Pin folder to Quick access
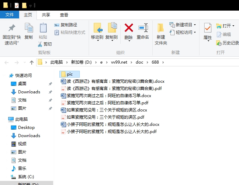Screen dimensions: 239x185 12,34
